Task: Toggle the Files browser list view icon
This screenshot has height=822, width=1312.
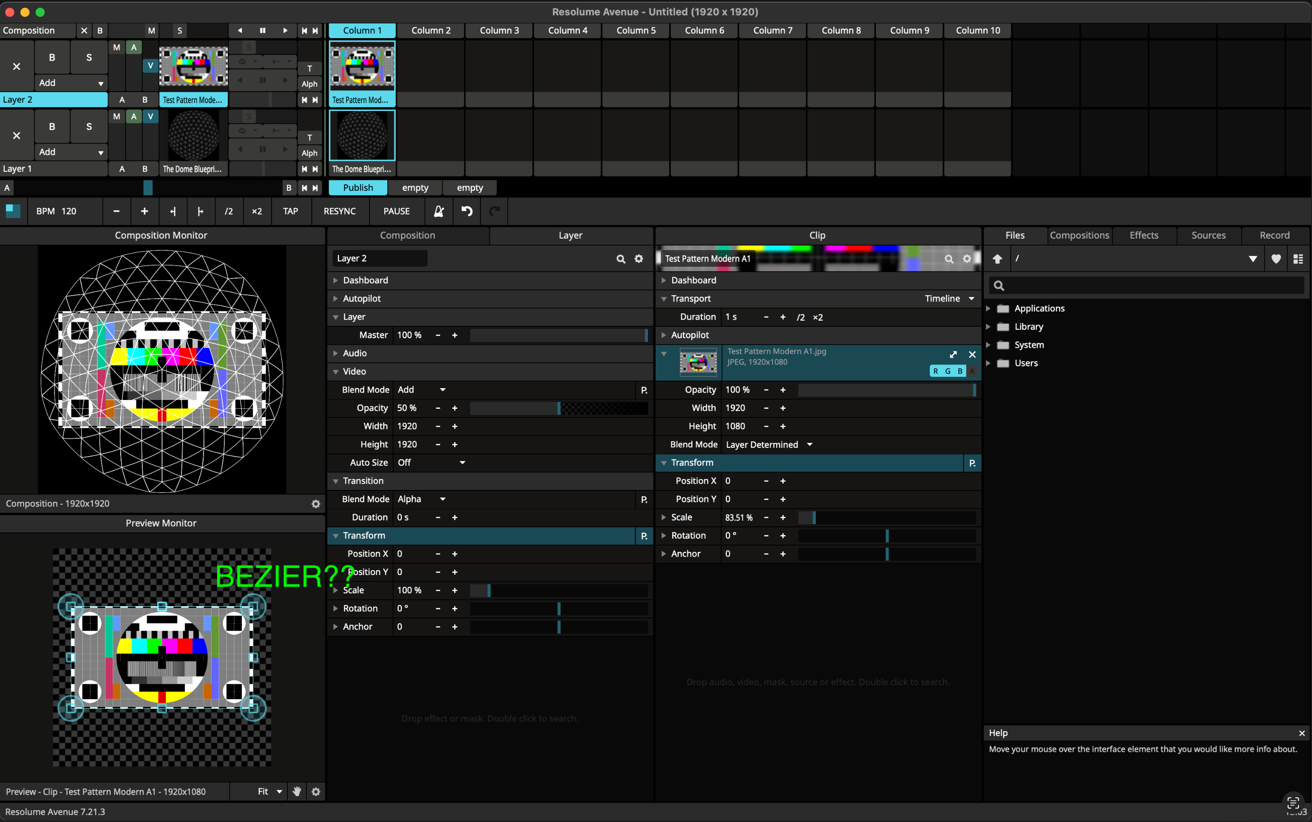Action: tap(1298, 259)
